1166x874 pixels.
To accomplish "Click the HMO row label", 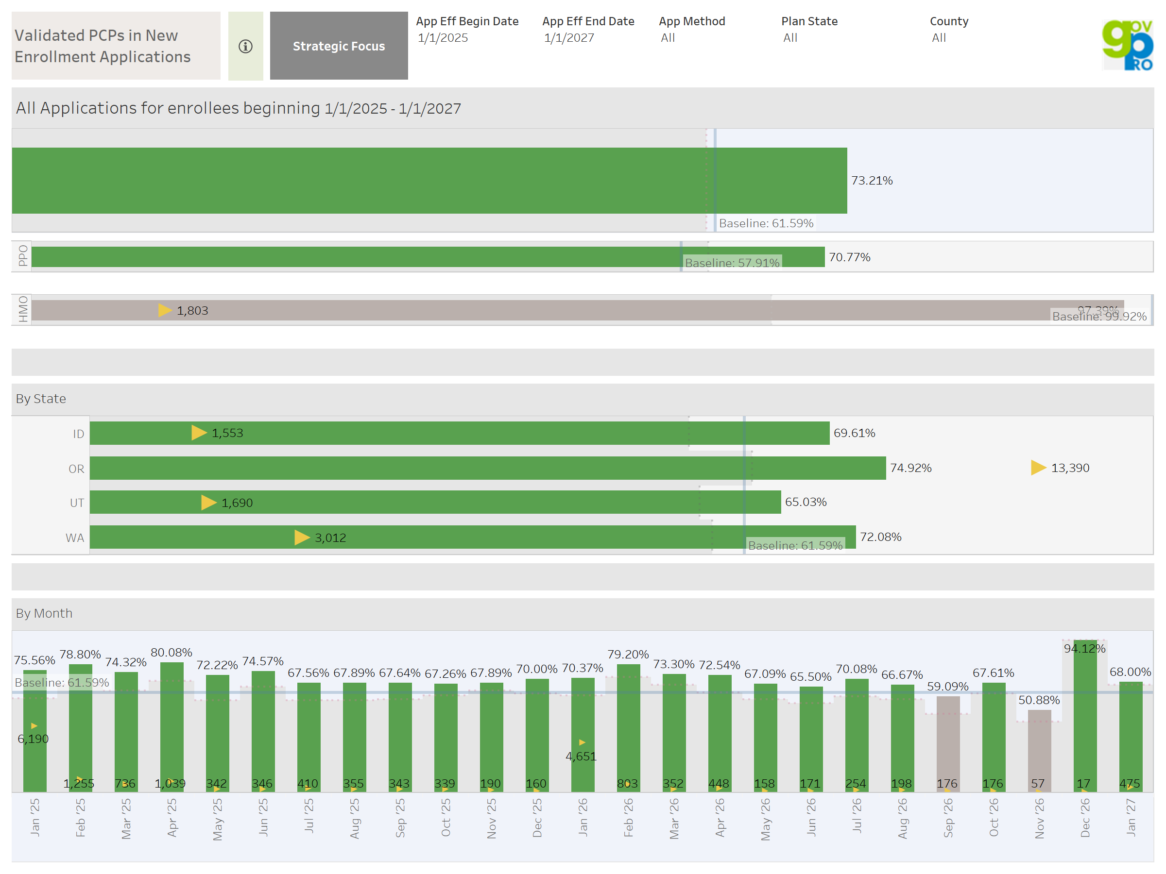I will (x=23, y=309).
